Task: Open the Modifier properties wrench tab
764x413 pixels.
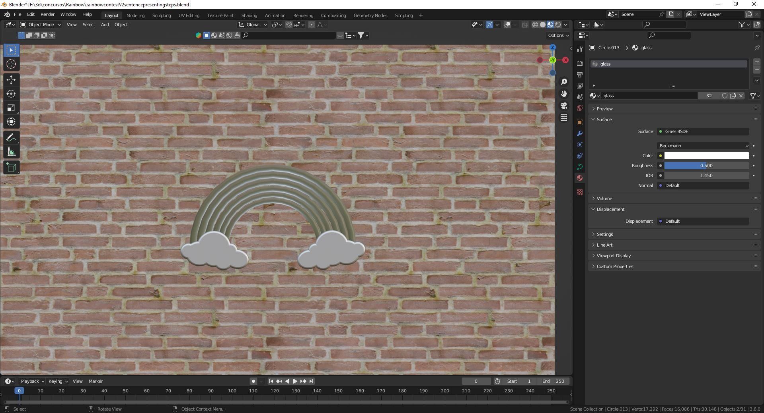Action: click(x=580, y=133)
